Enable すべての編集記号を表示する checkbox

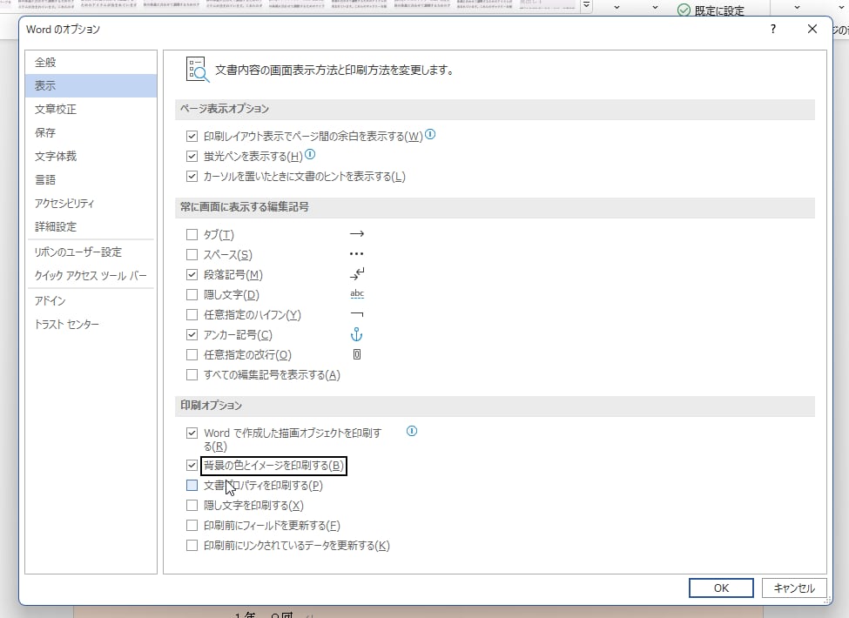point(192,375)
